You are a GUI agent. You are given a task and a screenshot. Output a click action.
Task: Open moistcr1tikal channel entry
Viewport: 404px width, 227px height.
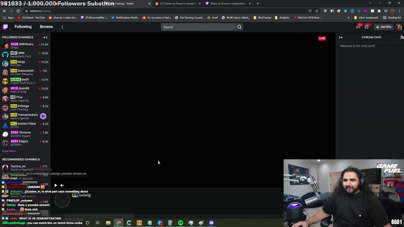tap(25, 125)
